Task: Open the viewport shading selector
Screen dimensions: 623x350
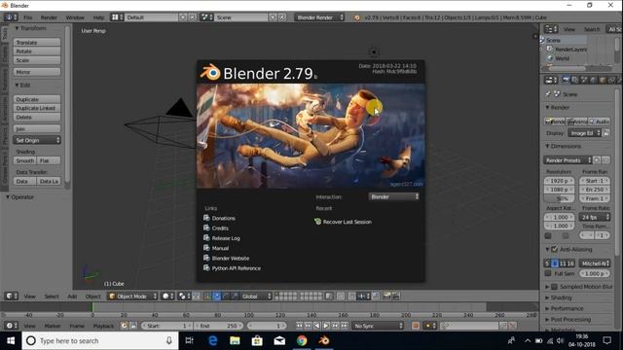Action: point(168,296)
